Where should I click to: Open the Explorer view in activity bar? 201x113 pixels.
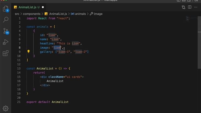[6, 9]
